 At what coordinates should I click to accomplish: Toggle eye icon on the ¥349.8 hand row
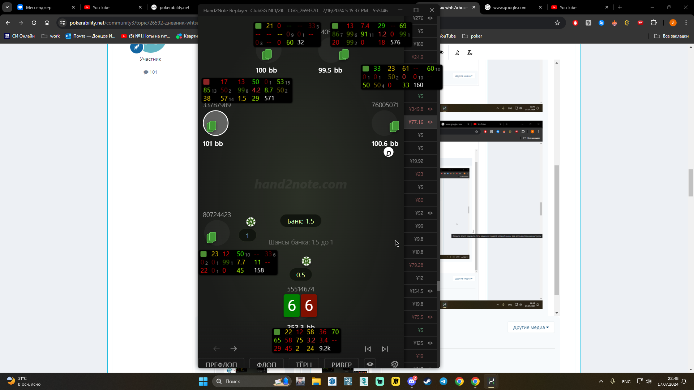click(x=430, y=109)
